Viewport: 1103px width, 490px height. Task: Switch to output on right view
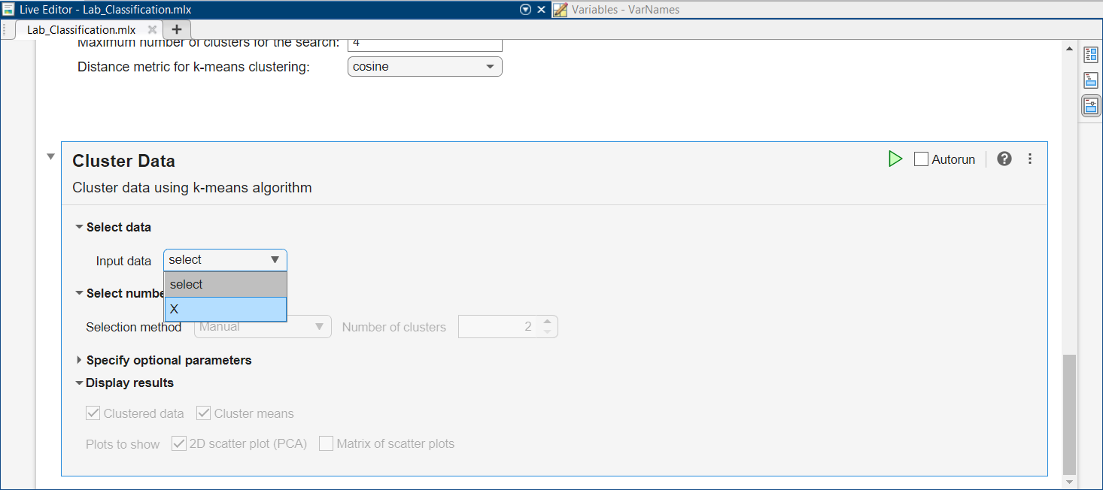[x=1090, y=54]
